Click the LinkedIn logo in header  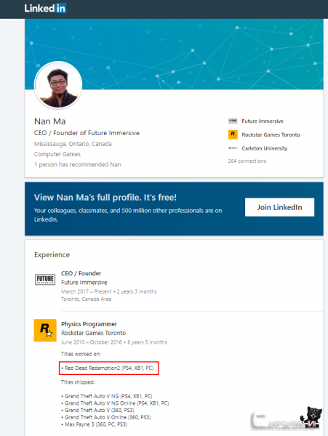[45, 8]
